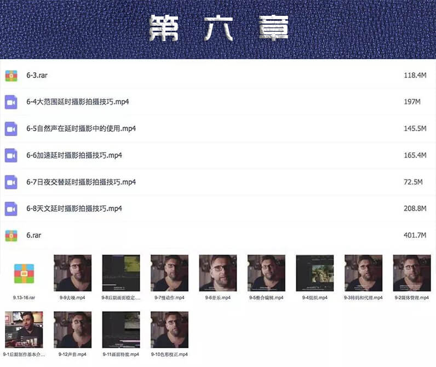
Task: Select video icon next to 6-8天文延时摄影拍摄技巧.mp4
Action: 11,209
